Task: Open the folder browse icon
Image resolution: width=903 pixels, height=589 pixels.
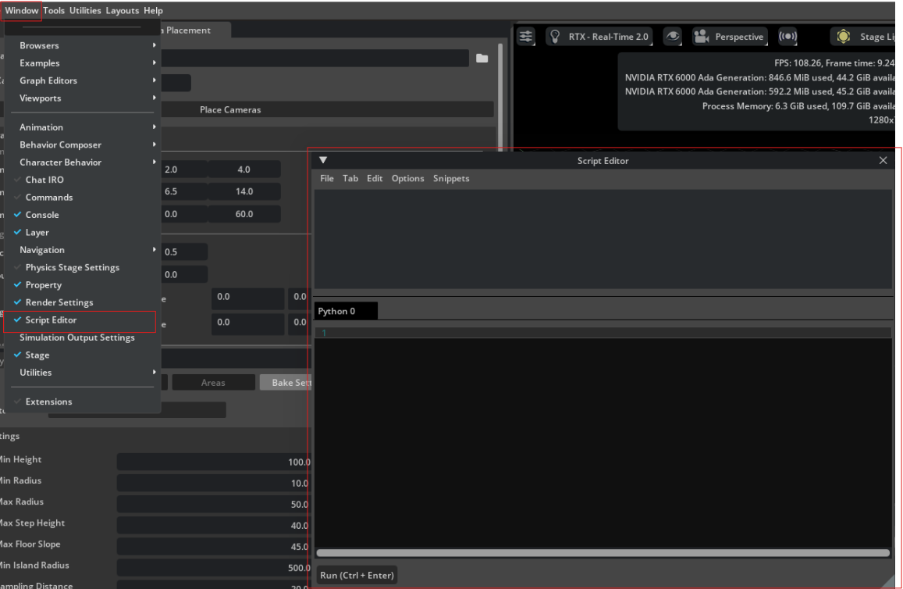Action: 482,57
